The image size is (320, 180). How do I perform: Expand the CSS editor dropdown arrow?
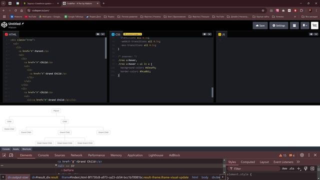(x=209, y=34)
